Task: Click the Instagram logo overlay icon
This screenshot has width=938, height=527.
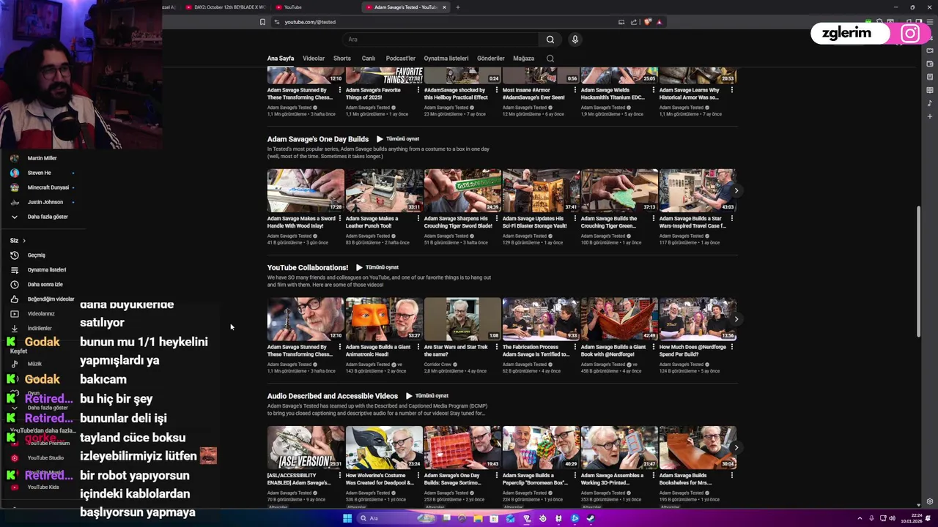Action: coord(909,34)
